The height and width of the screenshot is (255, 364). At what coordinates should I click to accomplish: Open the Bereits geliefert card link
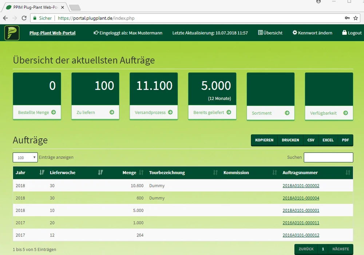[x=212, y=112]
